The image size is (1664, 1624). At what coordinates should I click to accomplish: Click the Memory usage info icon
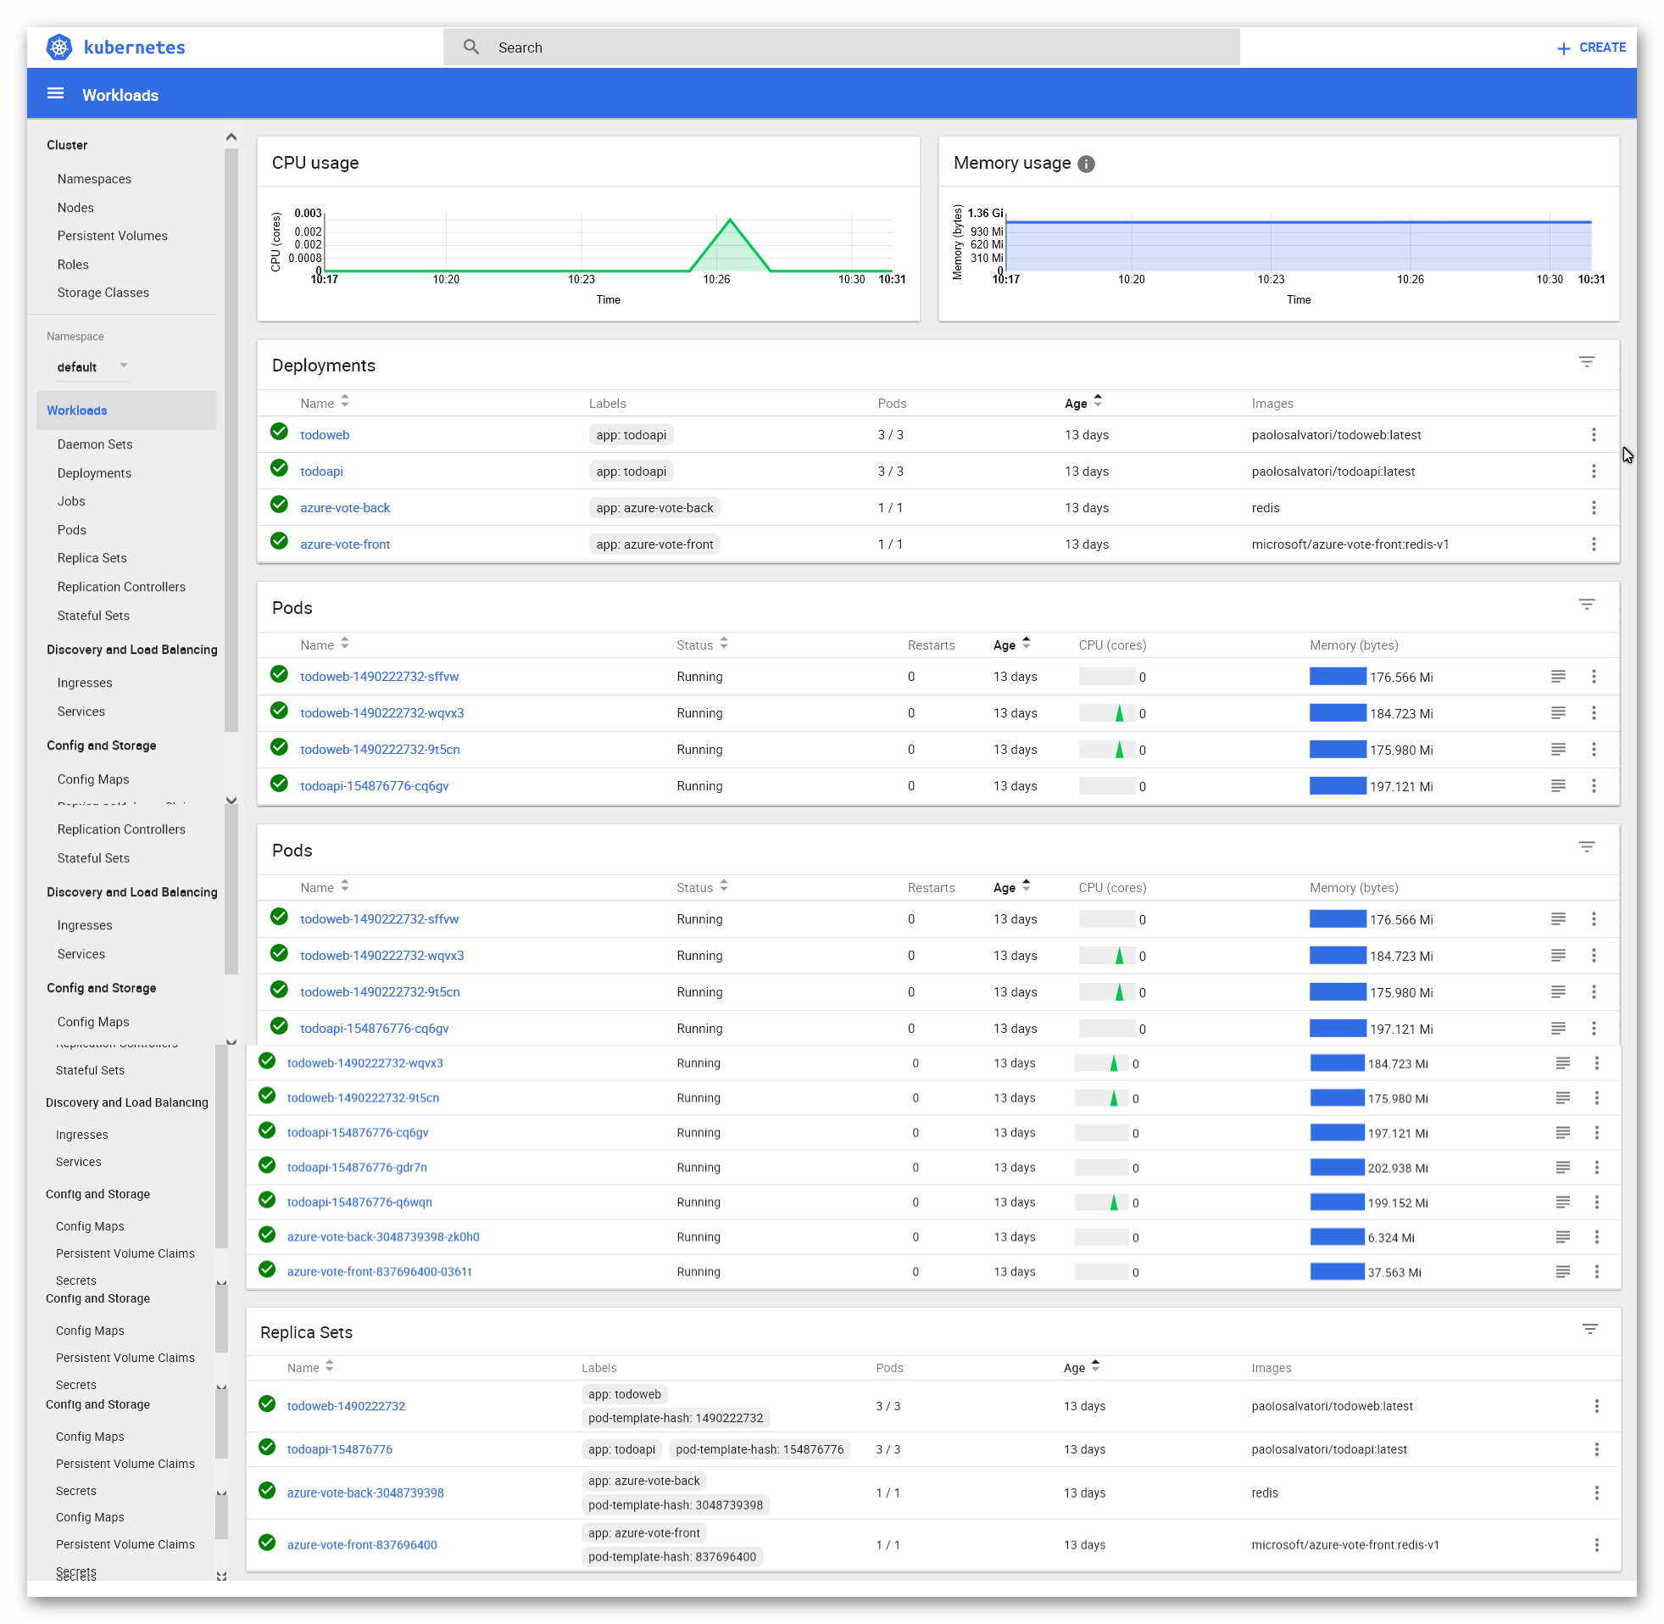[x=1085, y=164]
